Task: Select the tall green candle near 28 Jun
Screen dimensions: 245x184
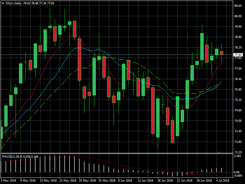Action: pyautogui.click(x=202, y=46)
